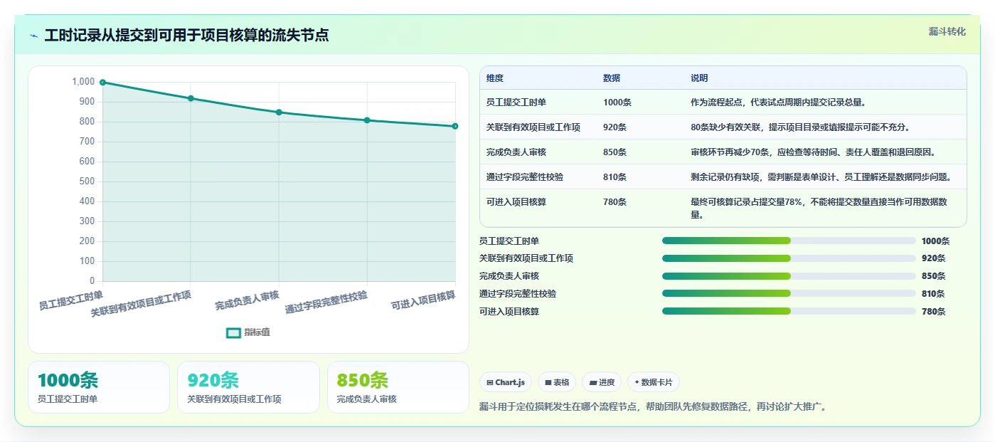Click chart data point for 员工提交工时单
The width and height of the screenshot is (995, 442).
(x=103, y=83)
